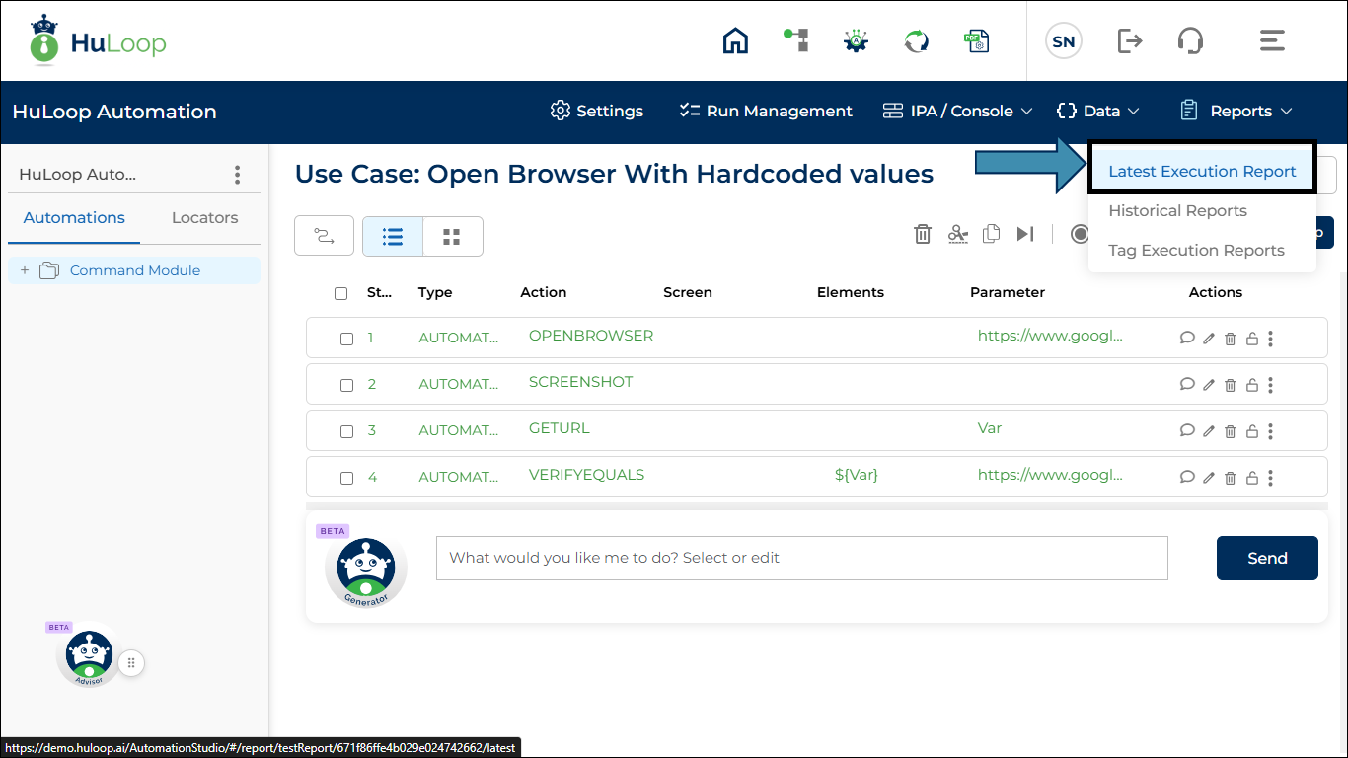The height and width of the screenshot is (758, 1348).
Task: Click edit pencil icon for OPENBROWSER step
Action: 1209,339
